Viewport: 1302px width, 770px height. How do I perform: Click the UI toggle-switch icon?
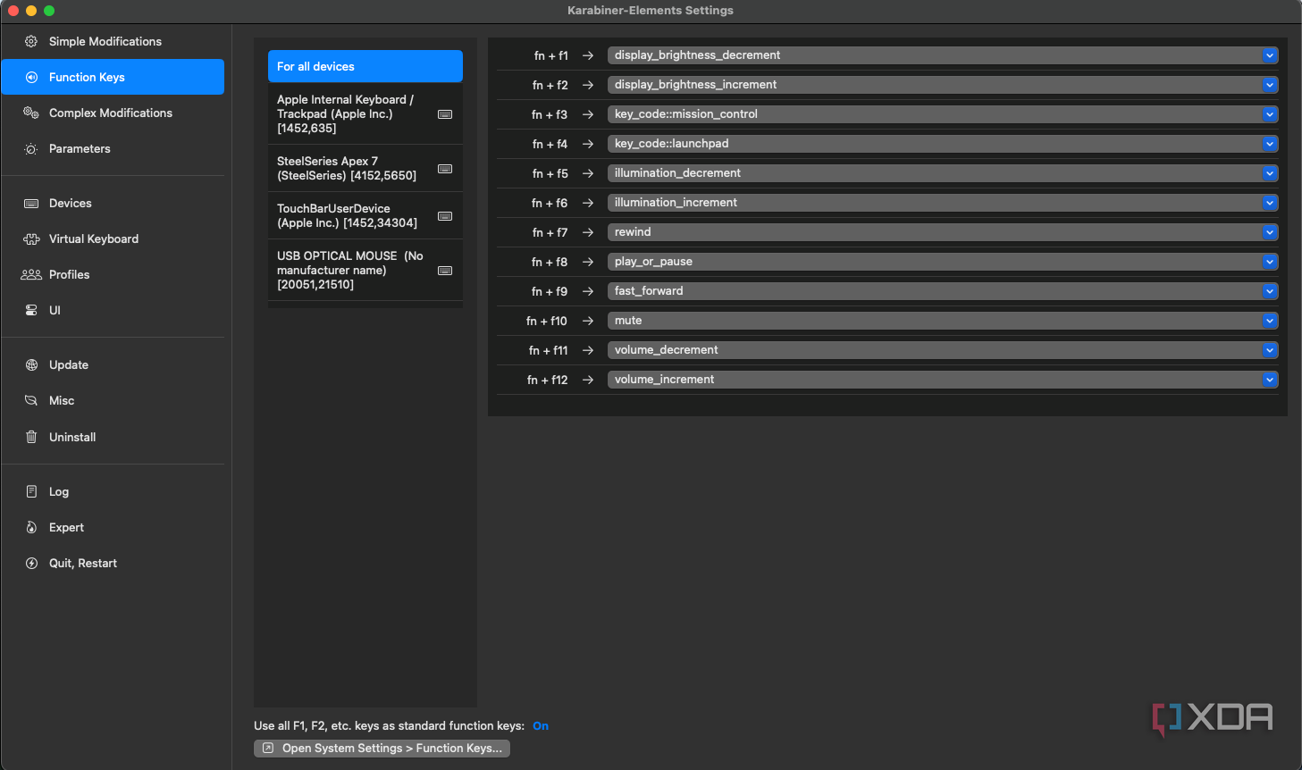pos(31,311)
